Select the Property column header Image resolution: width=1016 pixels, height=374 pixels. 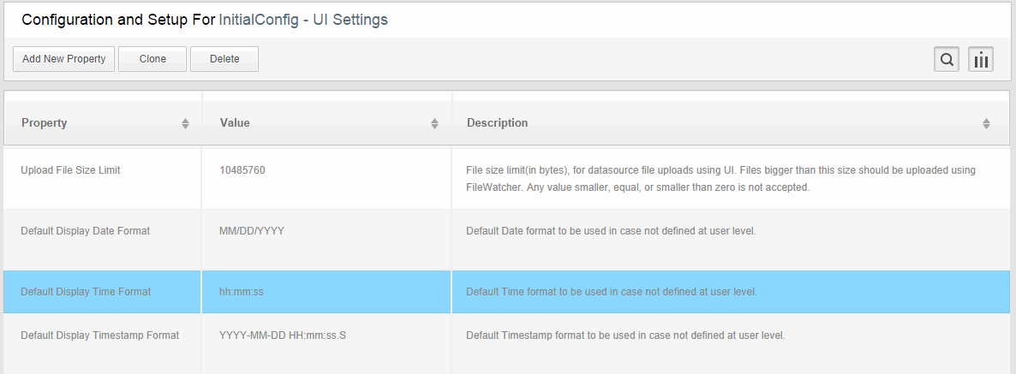103,123
